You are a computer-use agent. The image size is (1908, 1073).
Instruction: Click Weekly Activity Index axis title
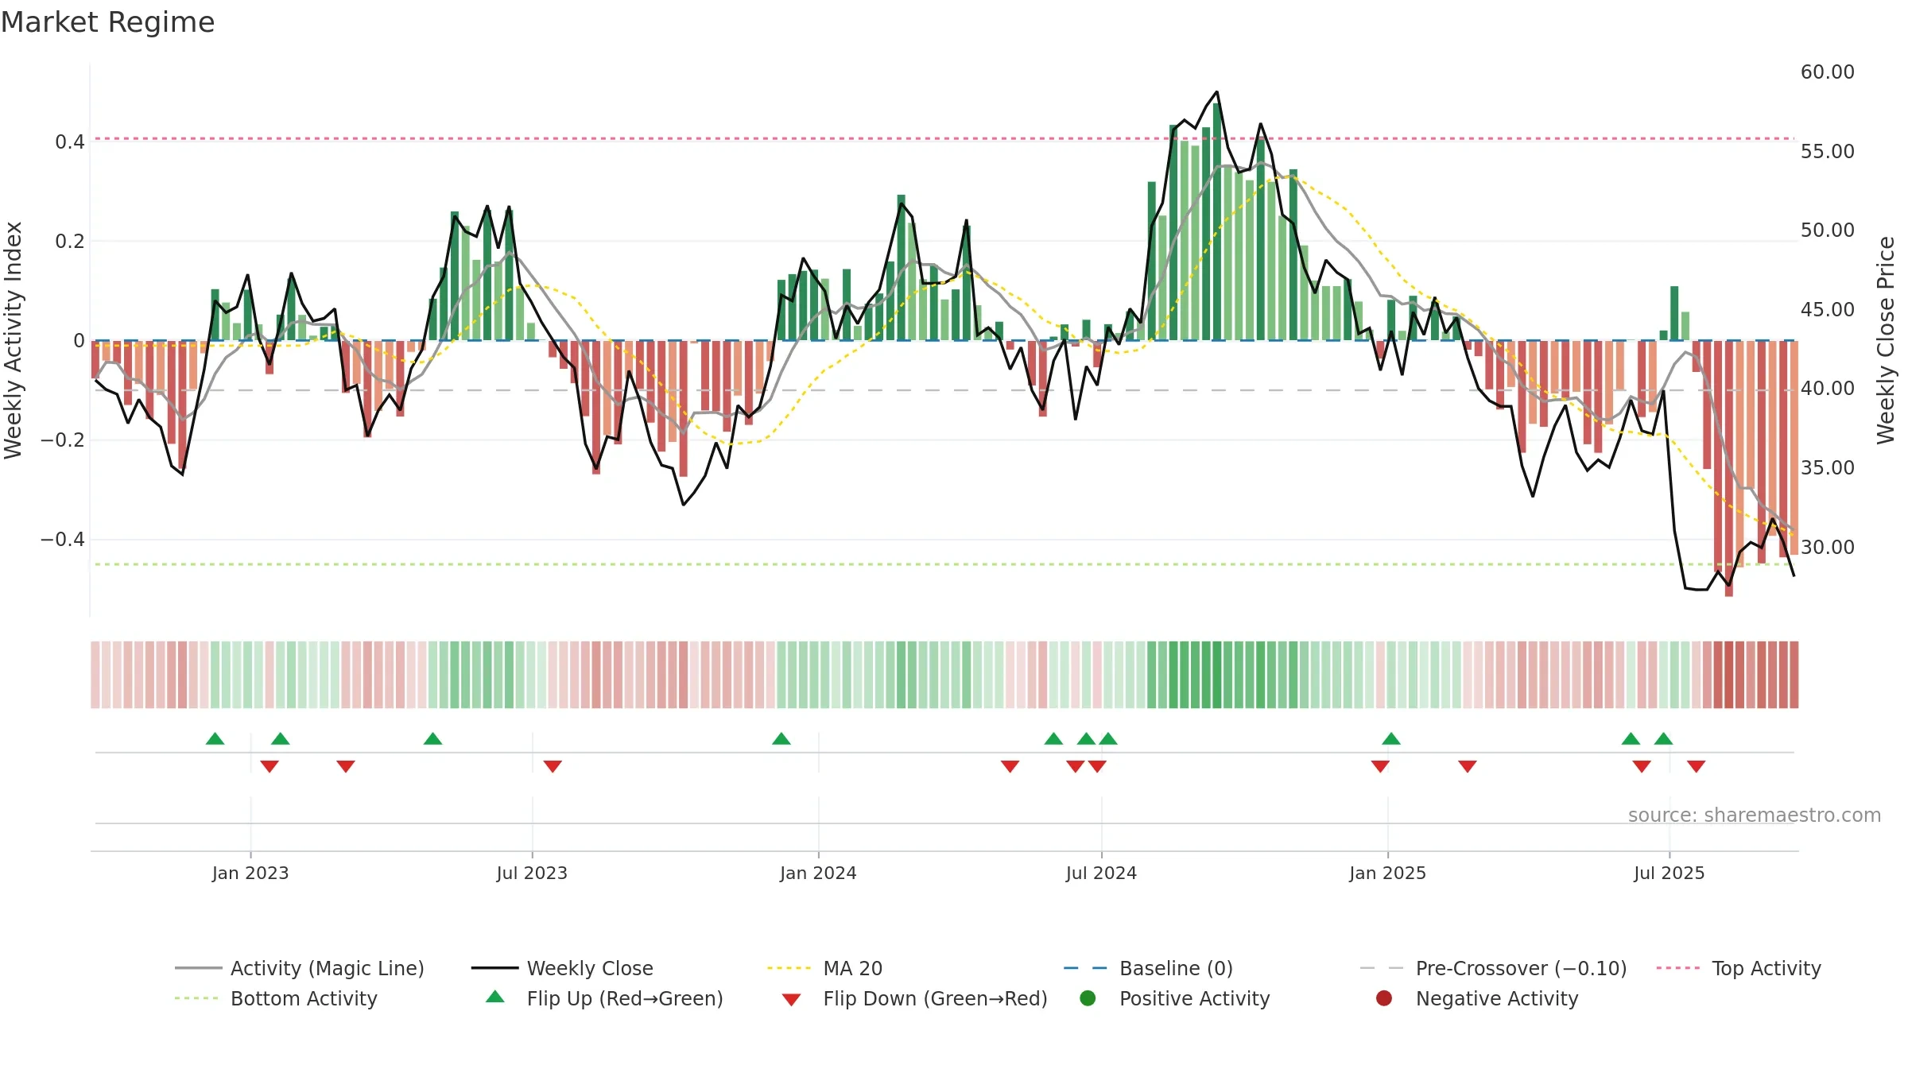click(13, 340)
